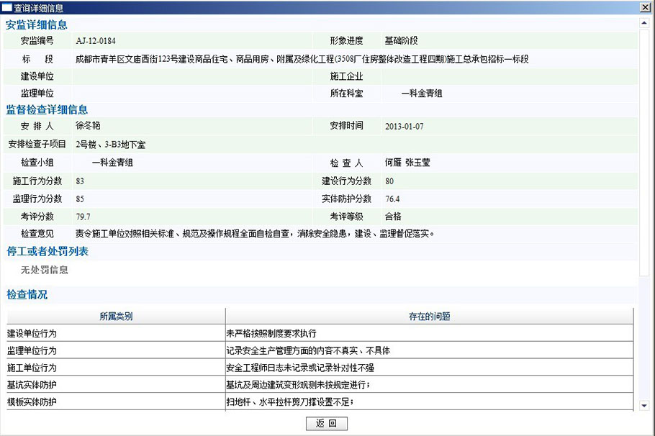655x436 pixels.
Task: Click the 检查意见 comment text
Action: pyautogui.click(x=255, y=233)
